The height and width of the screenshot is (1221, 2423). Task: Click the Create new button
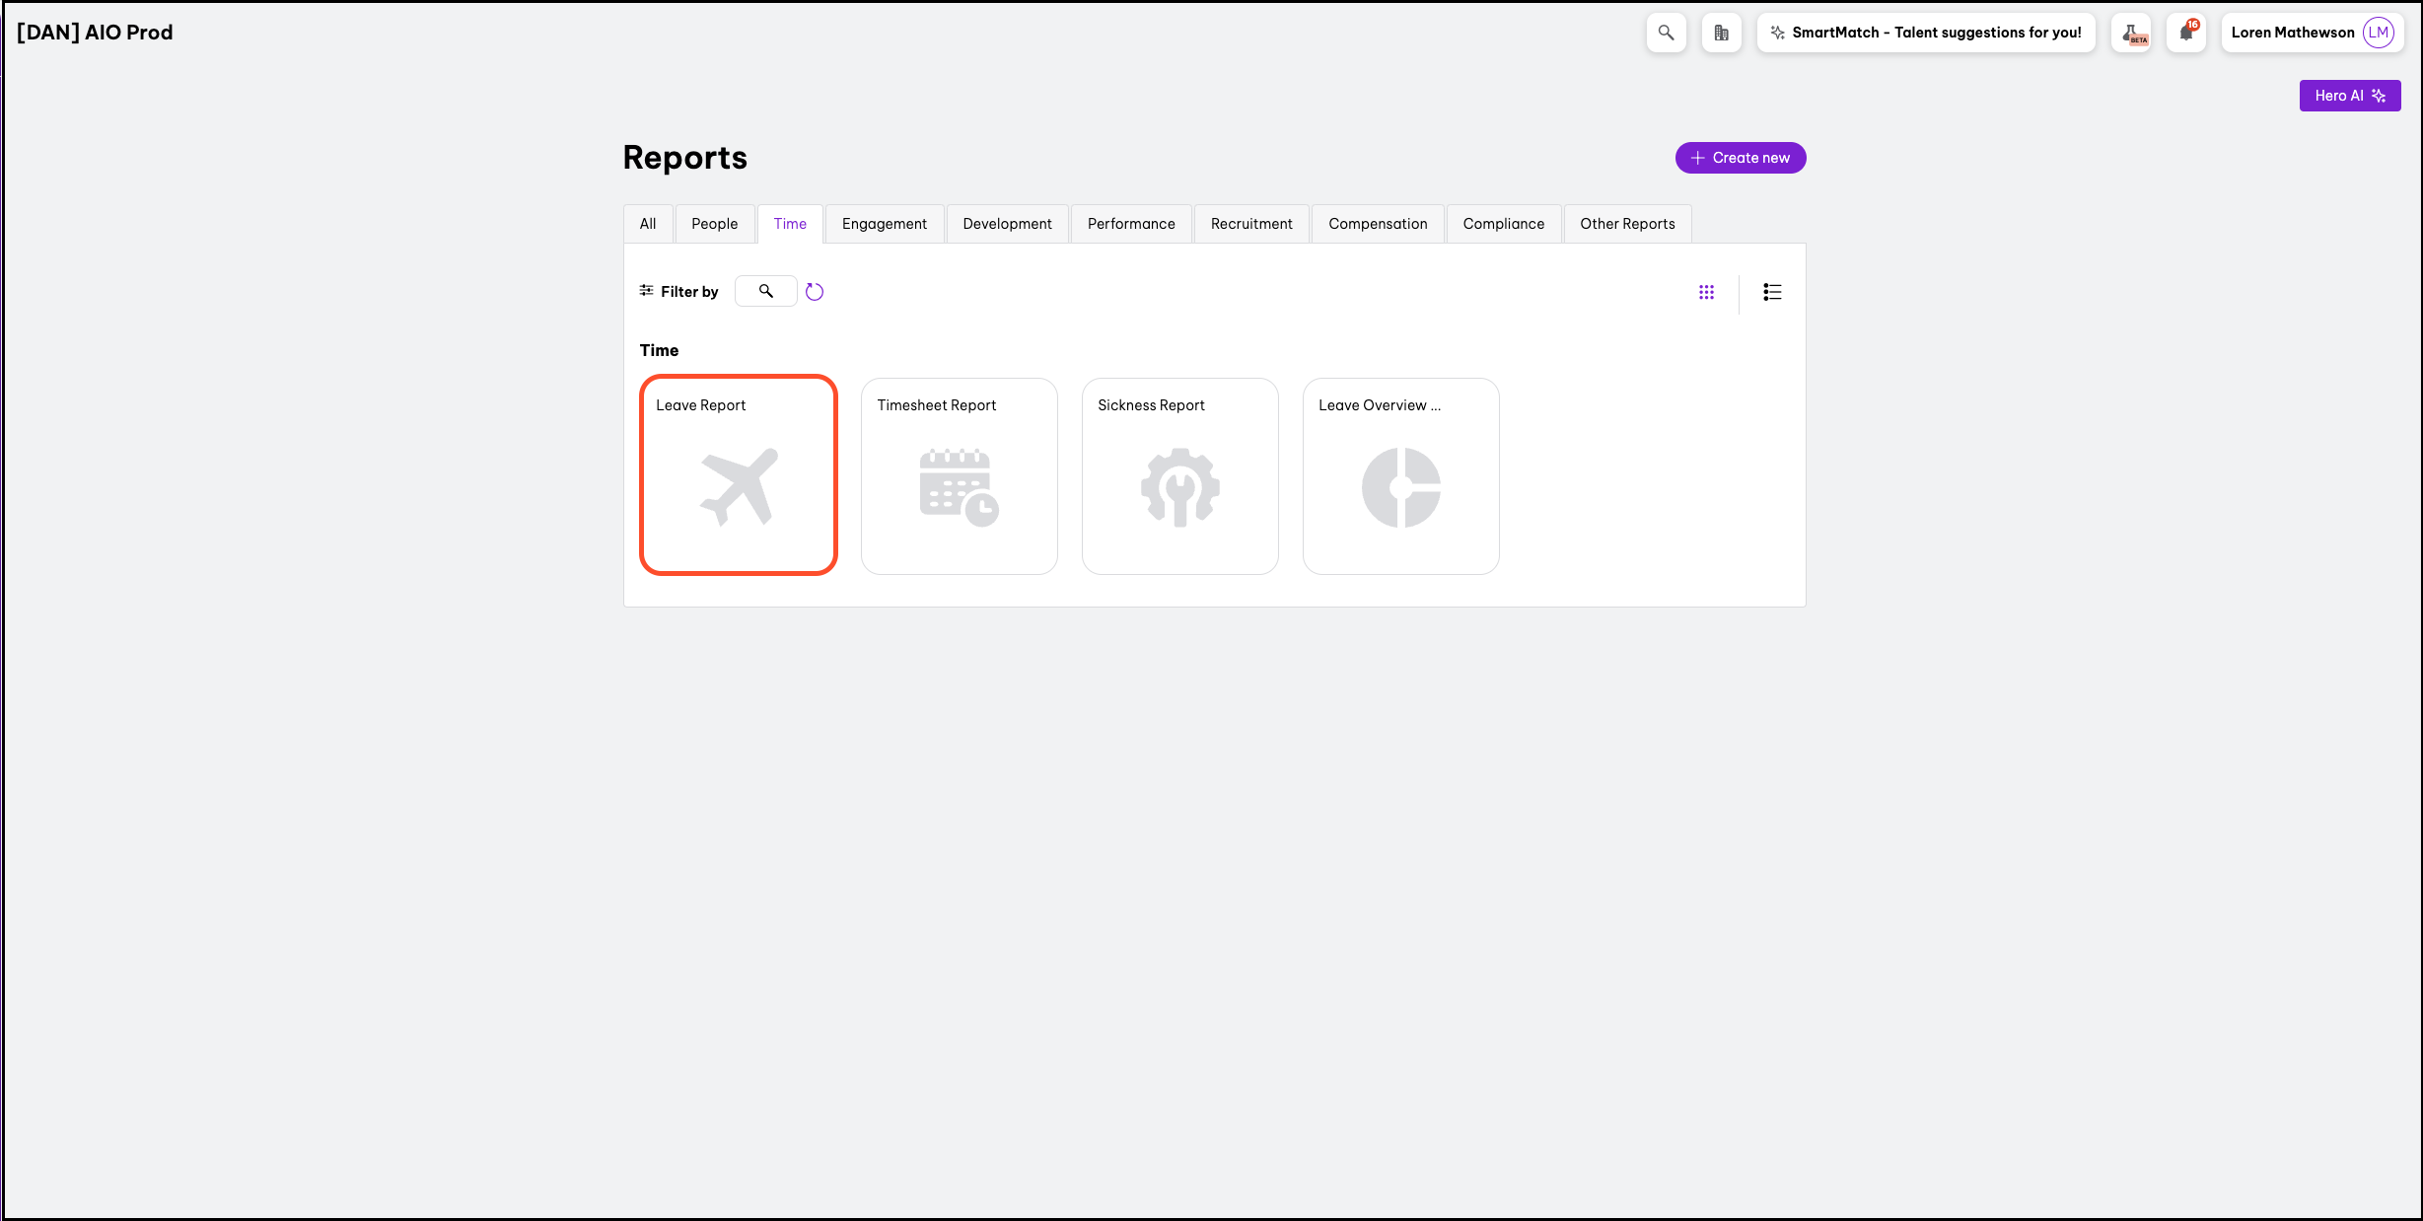tap(1740, 158)
